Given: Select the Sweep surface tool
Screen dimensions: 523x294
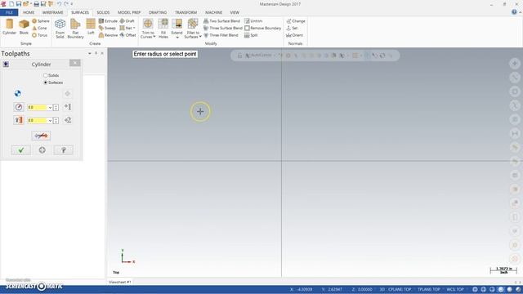Looking at the screenshot, I should (107, 28).
